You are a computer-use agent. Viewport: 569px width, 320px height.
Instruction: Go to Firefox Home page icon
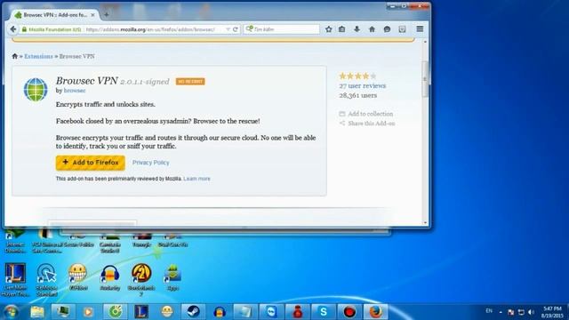point(372,29)
